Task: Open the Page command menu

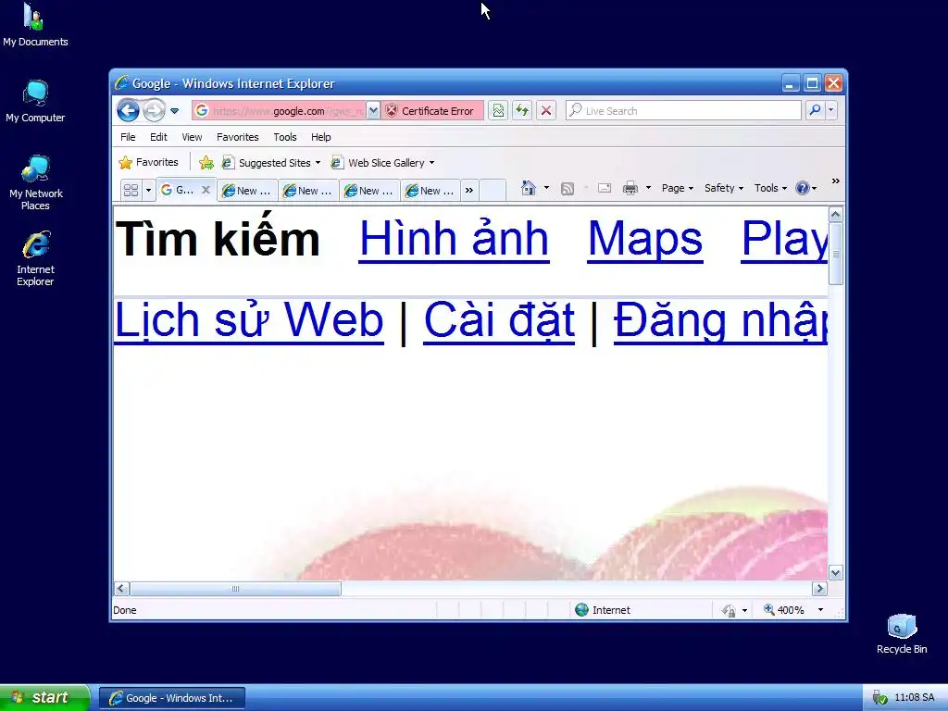Action: 677,188
